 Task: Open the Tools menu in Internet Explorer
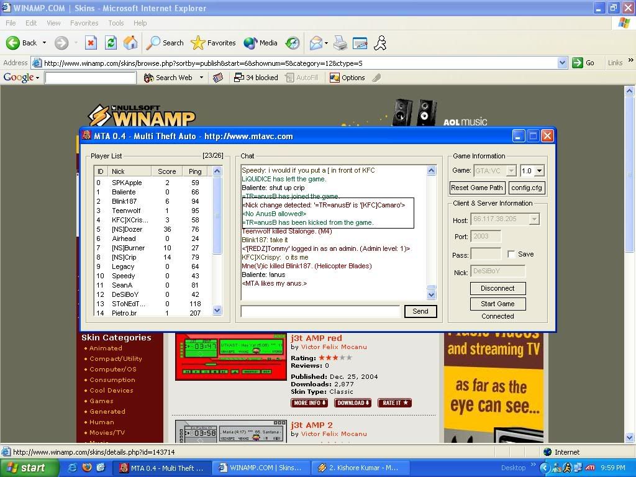pos(116,23)
